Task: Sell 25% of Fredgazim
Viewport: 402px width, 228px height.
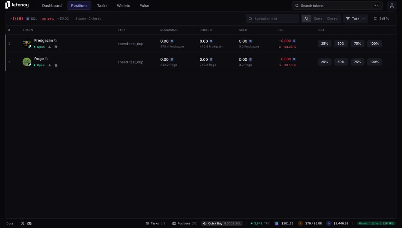Action: coord(325,43)
